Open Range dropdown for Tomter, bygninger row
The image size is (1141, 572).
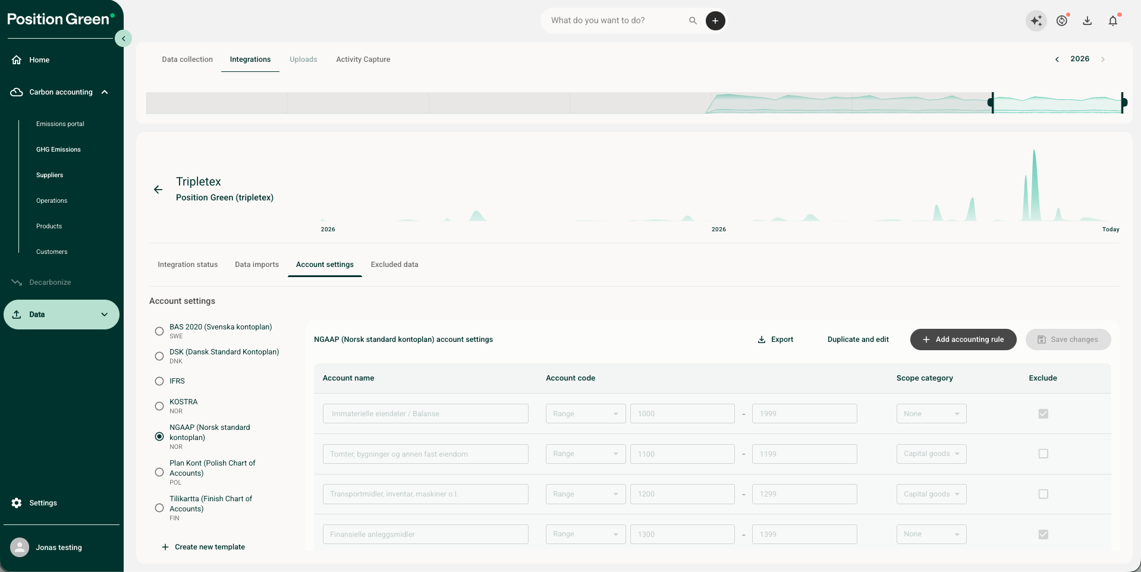click(586, 454)
